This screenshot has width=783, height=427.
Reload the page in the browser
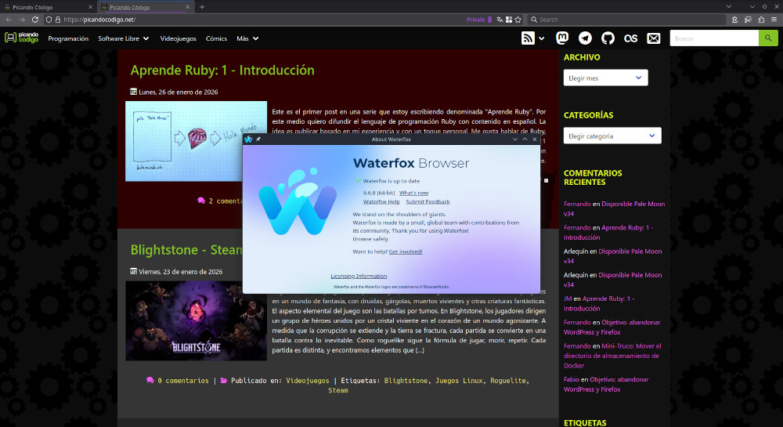(35, 20)
